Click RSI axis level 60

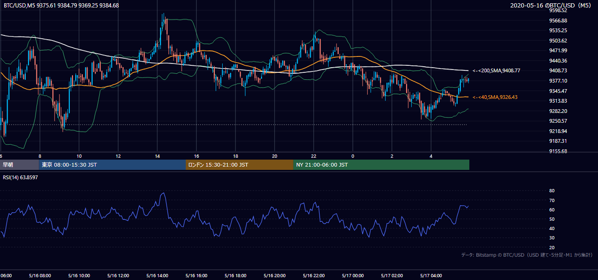pyautogui.click(x=552, y=210)
